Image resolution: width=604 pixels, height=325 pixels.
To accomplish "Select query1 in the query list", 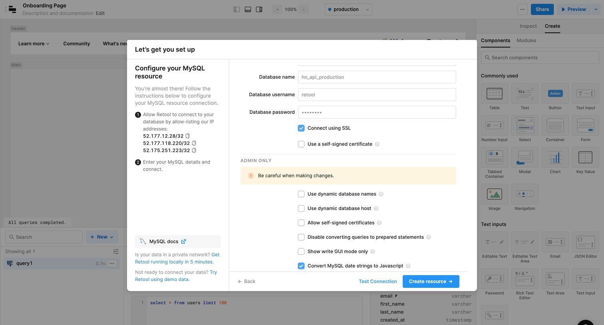I will click(62, 264).
